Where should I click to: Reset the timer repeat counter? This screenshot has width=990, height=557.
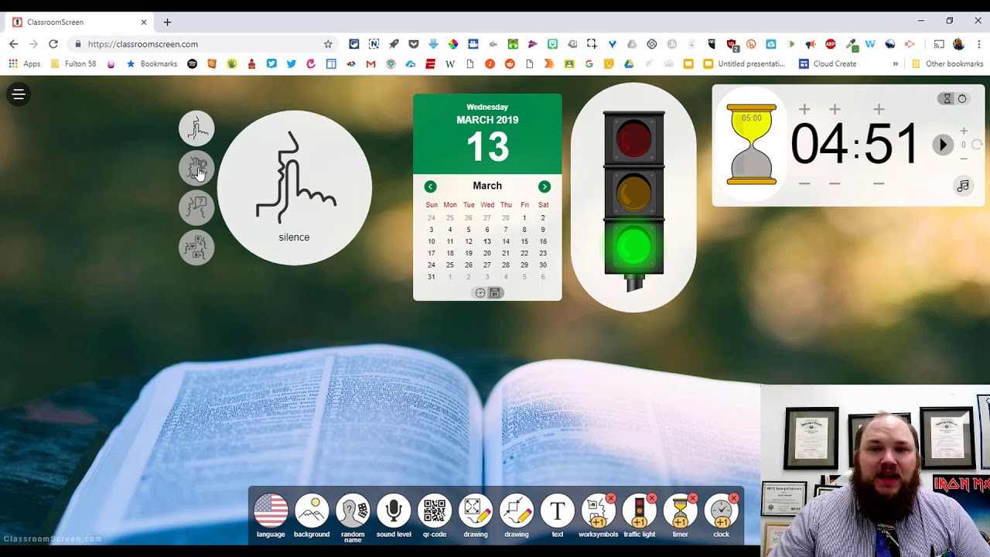pos(977,145)
